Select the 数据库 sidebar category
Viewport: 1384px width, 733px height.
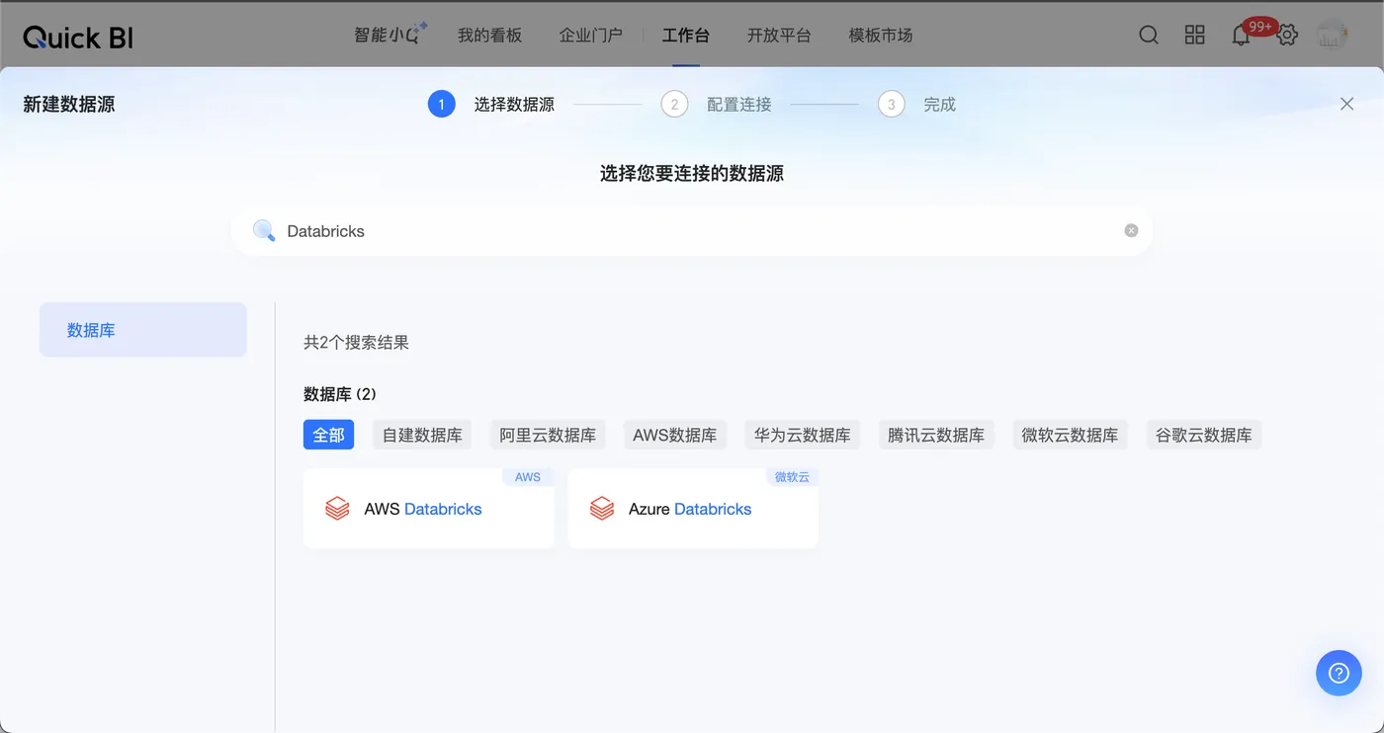tap(143, 330)
